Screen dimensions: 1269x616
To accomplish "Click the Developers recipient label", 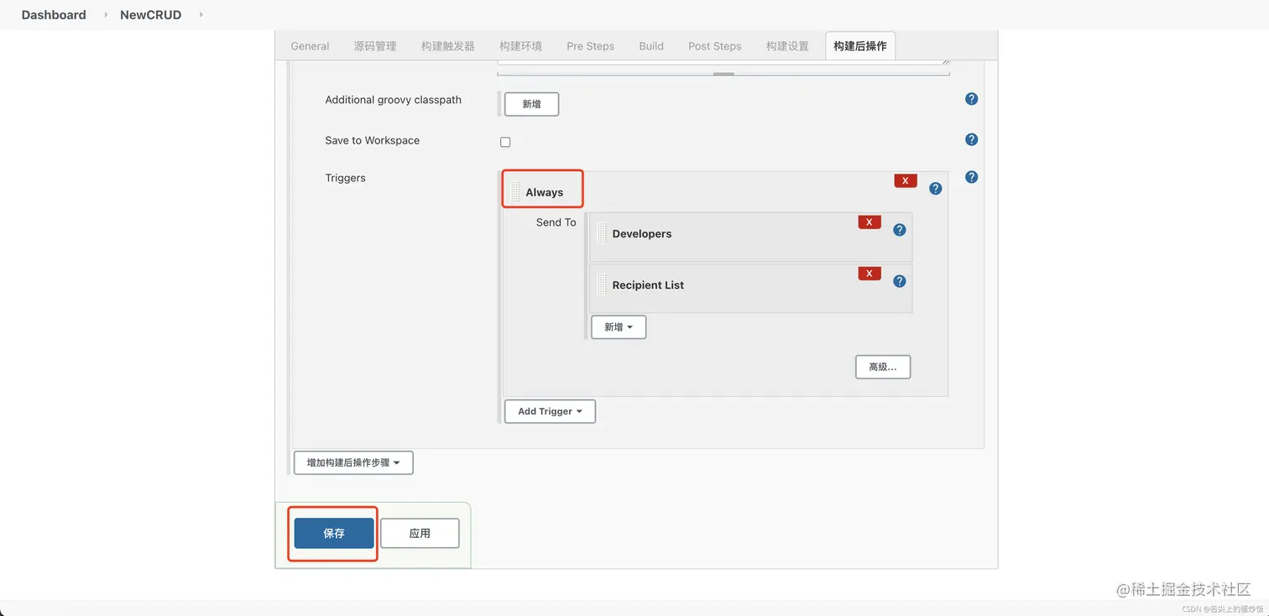I will coord(642,234).
